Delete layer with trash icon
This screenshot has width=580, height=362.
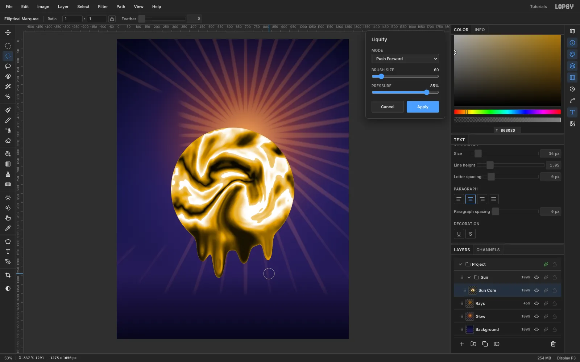pyautogui.click(x=553, y=344)
